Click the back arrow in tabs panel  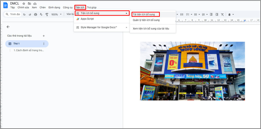pos(8,27)
